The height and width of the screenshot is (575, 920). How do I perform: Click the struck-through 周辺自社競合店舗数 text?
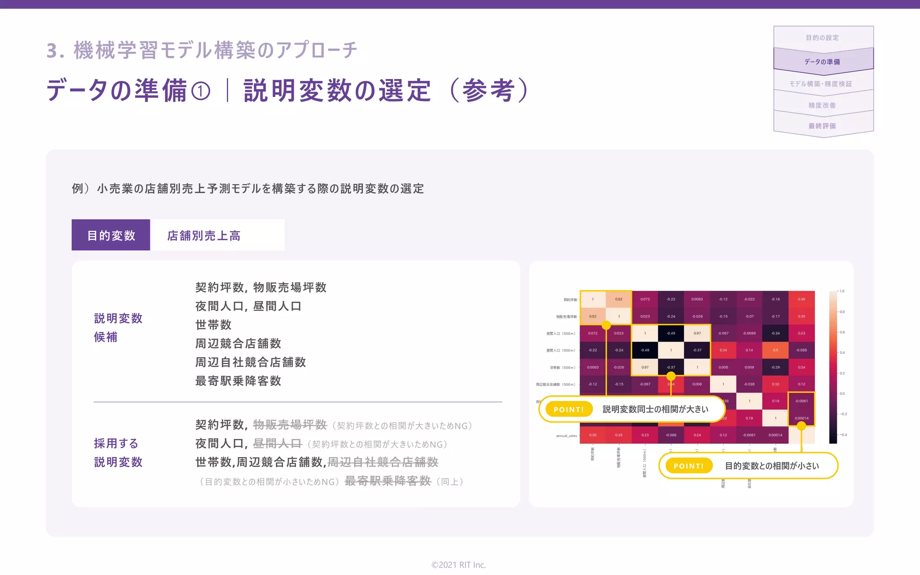pyautogui.click(x=383, y=462)
